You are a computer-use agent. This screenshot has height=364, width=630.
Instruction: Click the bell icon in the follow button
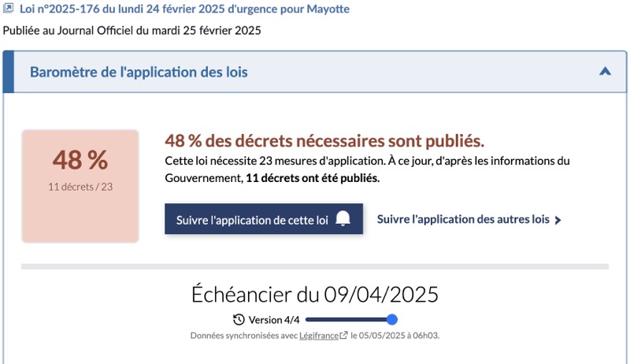pos(343,219)
